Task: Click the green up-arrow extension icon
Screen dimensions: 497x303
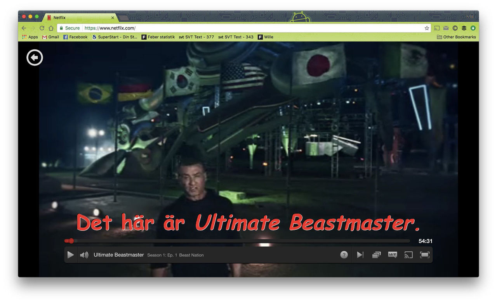Action: coord(473,28)
